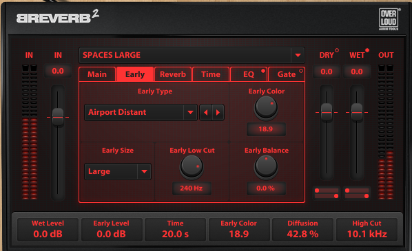The height and width of the screenshot is (251, 412).
Task: Click the Early Color 18.9 quick control
Action: [239, 230]
